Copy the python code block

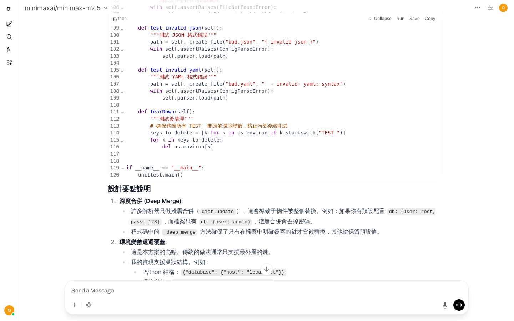coord(430,19)
